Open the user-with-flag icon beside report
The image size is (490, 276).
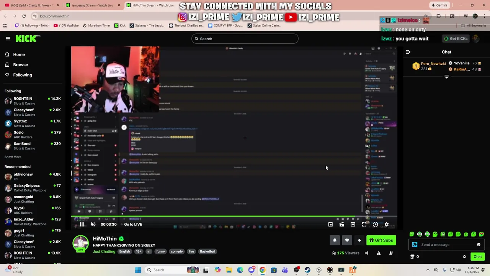[x=391, y=253]
